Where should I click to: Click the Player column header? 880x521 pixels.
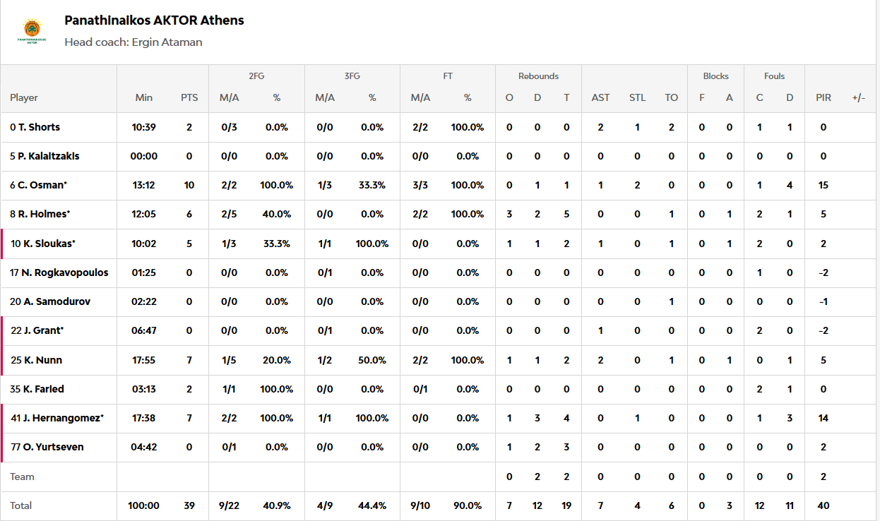click(24, 97)
